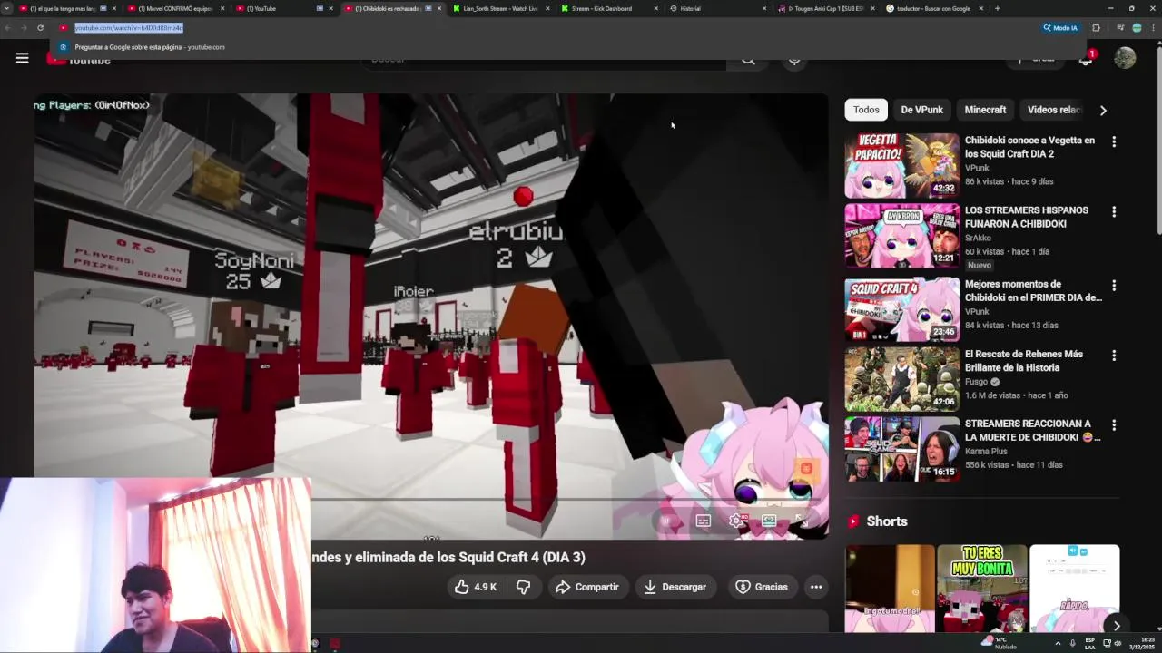Open options for LOS STREAMERS HISPANOS video
1162x653 pixels.
click(x=1114, y=211)
